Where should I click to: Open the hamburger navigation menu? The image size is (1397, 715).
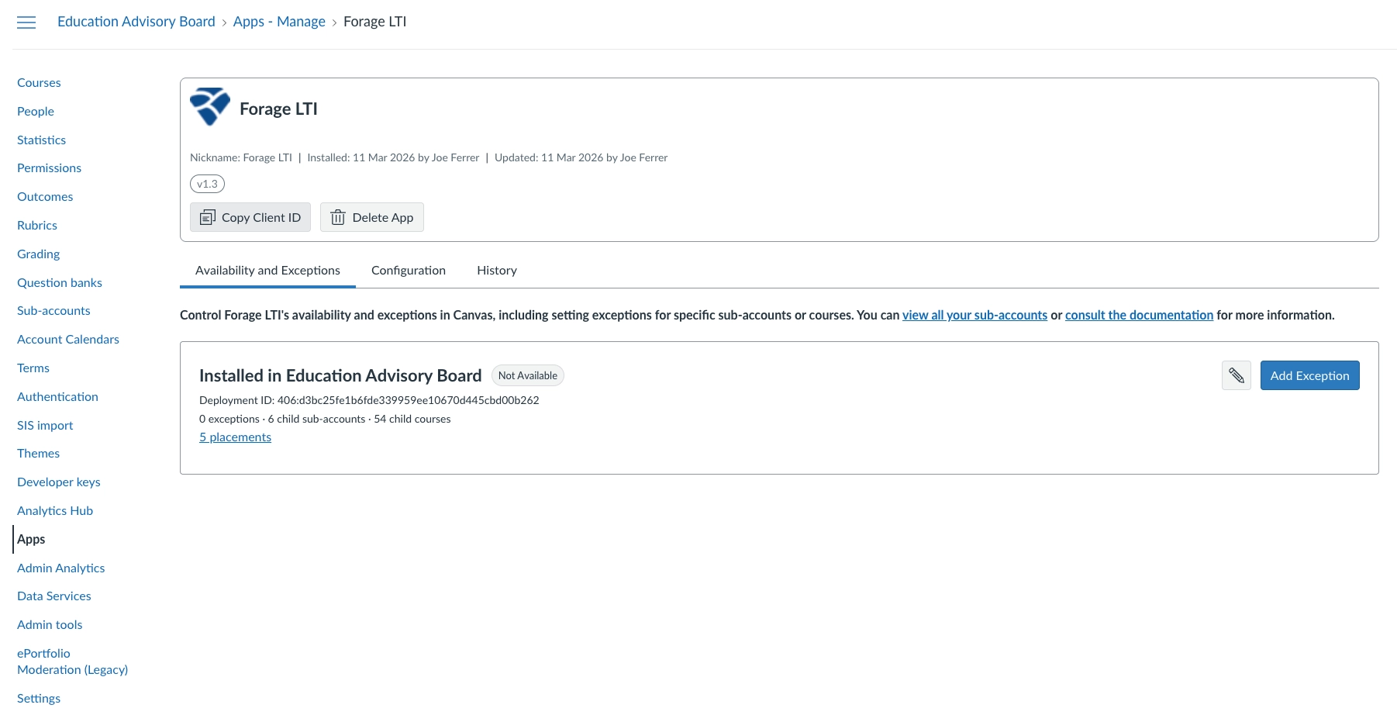coord(26,22)
